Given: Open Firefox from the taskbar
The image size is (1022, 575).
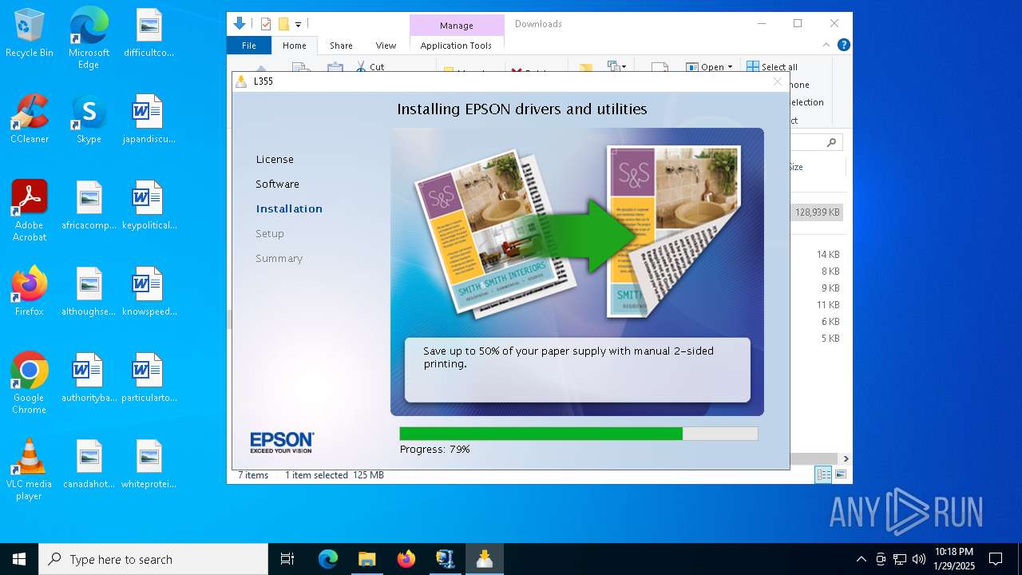Looking at the screenshot, I should point(406,559).
